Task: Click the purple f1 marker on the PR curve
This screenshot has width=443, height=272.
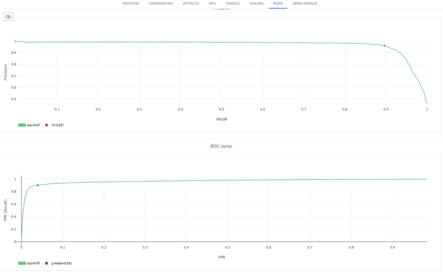Action: coord(385,46)
